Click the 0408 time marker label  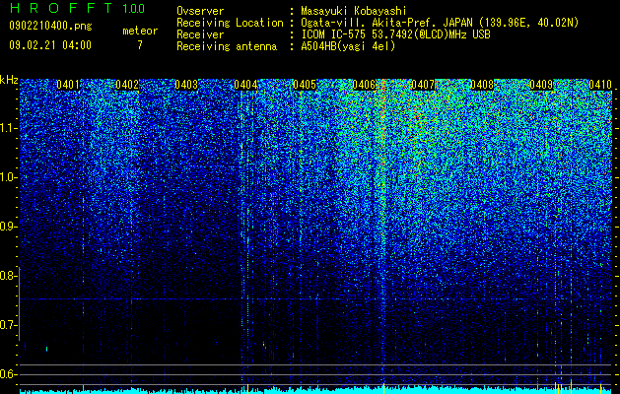482,85
